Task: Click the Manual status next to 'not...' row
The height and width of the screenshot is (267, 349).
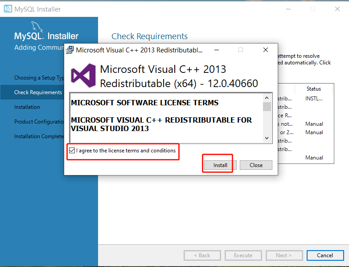Action: [314, 124]
